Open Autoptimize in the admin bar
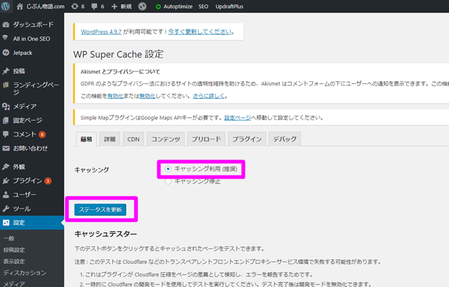 click(x=178, y=7)
